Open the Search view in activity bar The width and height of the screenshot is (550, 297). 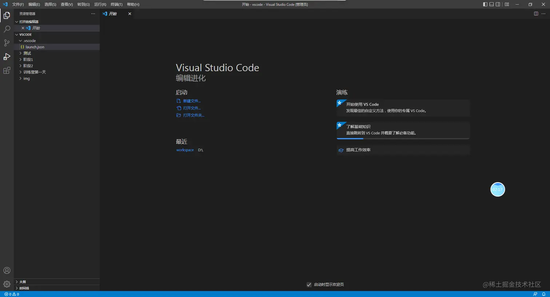(x=7, y=29)
